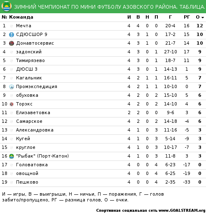The width and height of the screenshot is (206, 213).
Task: Open the Мечта team link
Action: coord(23,26)
